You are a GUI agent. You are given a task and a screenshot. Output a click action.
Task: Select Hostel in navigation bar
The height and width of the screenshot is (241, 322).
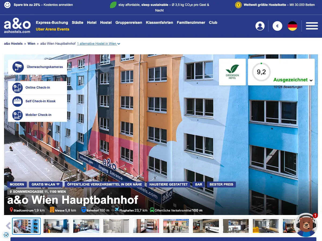coord(106,22)
